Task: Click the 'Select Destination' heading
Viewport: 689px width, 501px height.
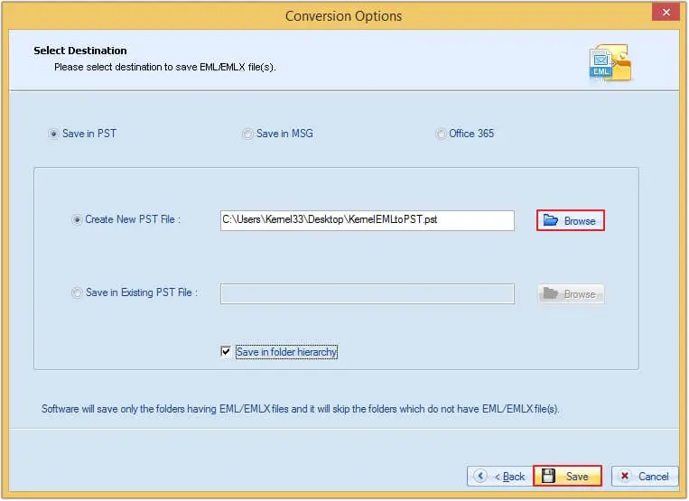Action: point(80,51)
